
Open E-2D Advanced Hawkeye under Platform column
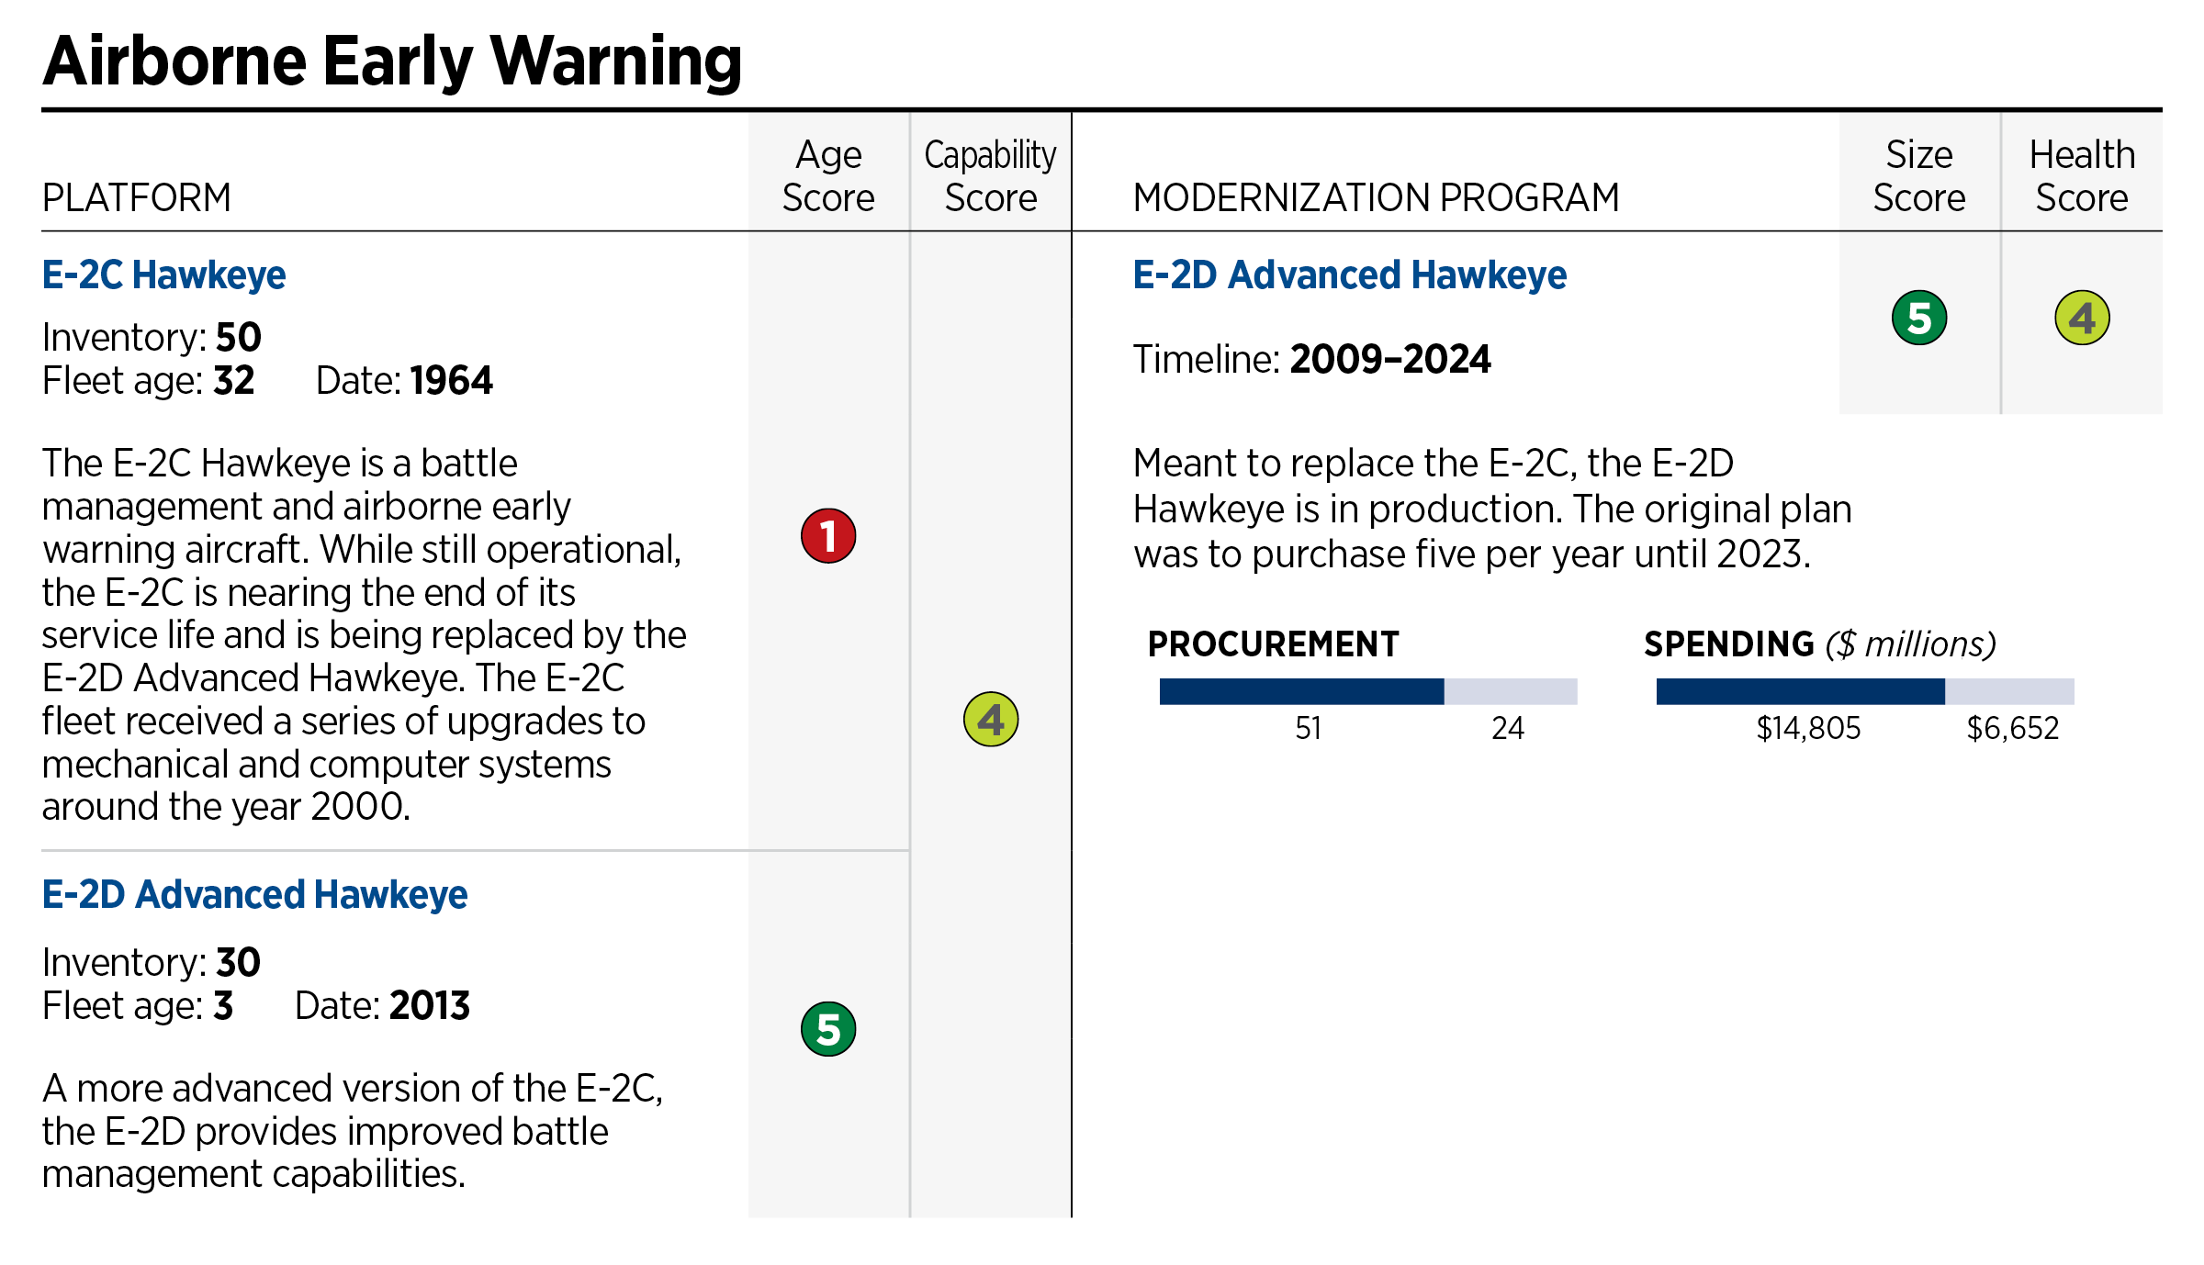255,894
